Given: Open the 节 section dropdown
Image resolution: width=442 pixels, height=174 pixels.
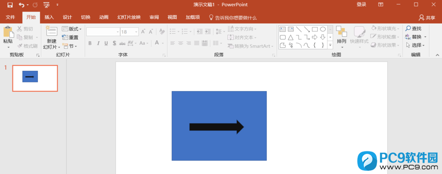Looking at the screenshot, I should pyautogui.click(x=69, y=46).
